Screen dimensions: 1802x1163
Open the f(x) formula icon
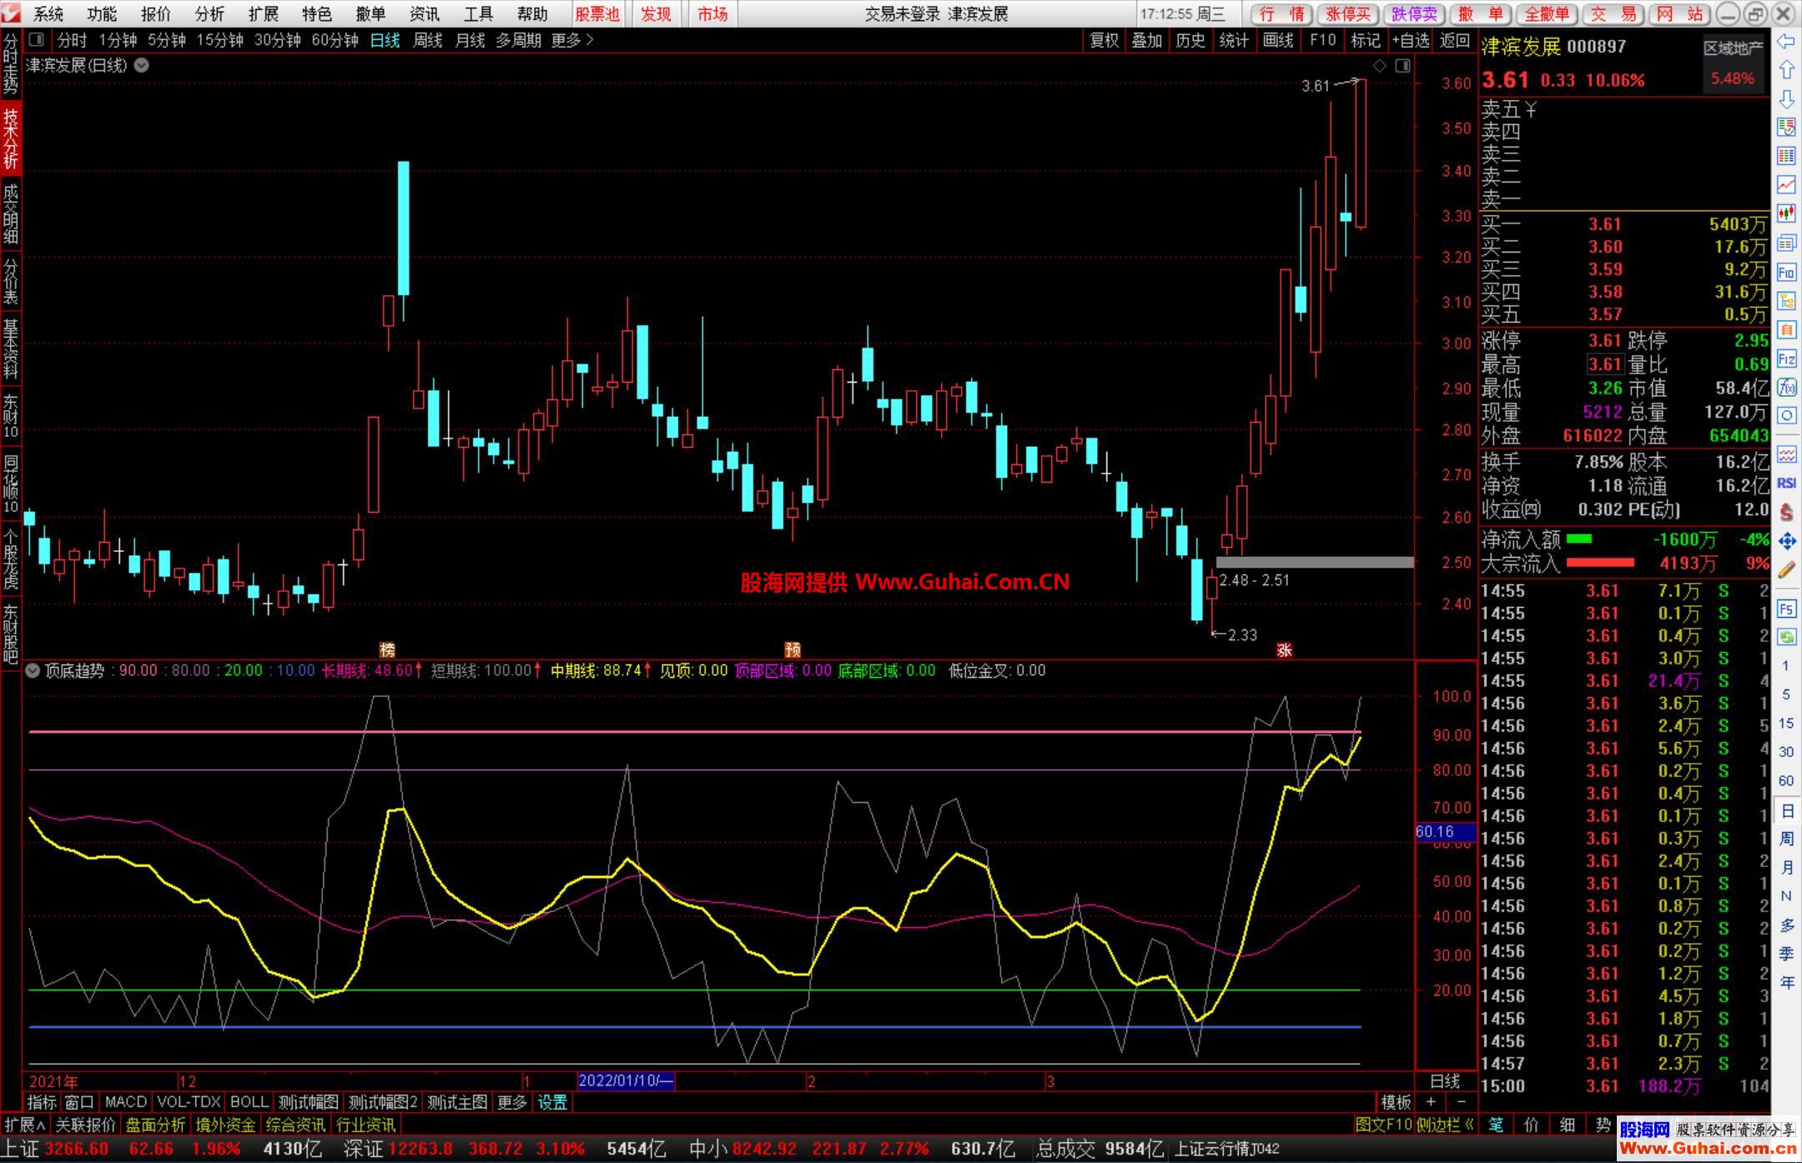1786,388
